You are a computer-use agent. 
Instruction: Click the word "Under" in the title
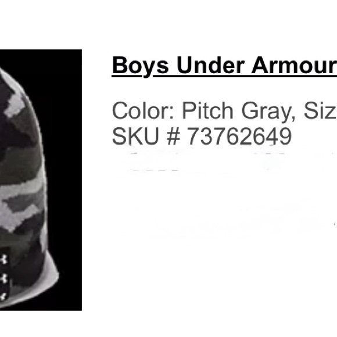point(211,65)
